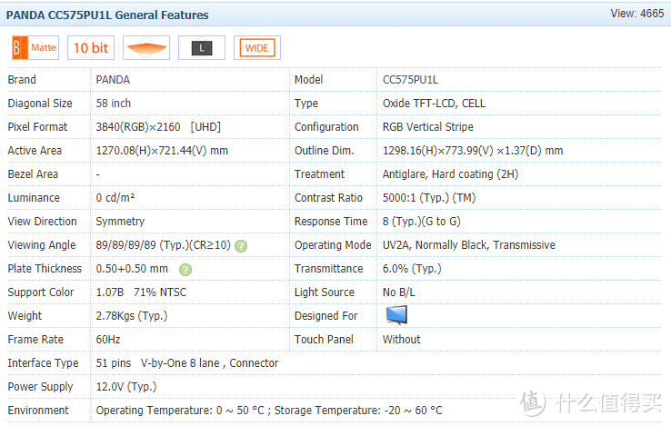Open the PANDA brand link
The width and height of the screenshot is (671, 426).
click(113, 80)
